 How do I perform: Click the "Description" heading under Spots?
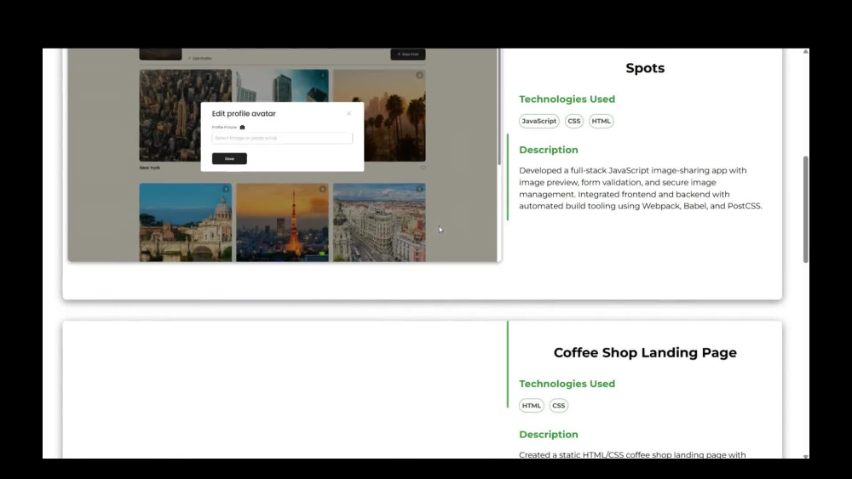pos(548,151)
